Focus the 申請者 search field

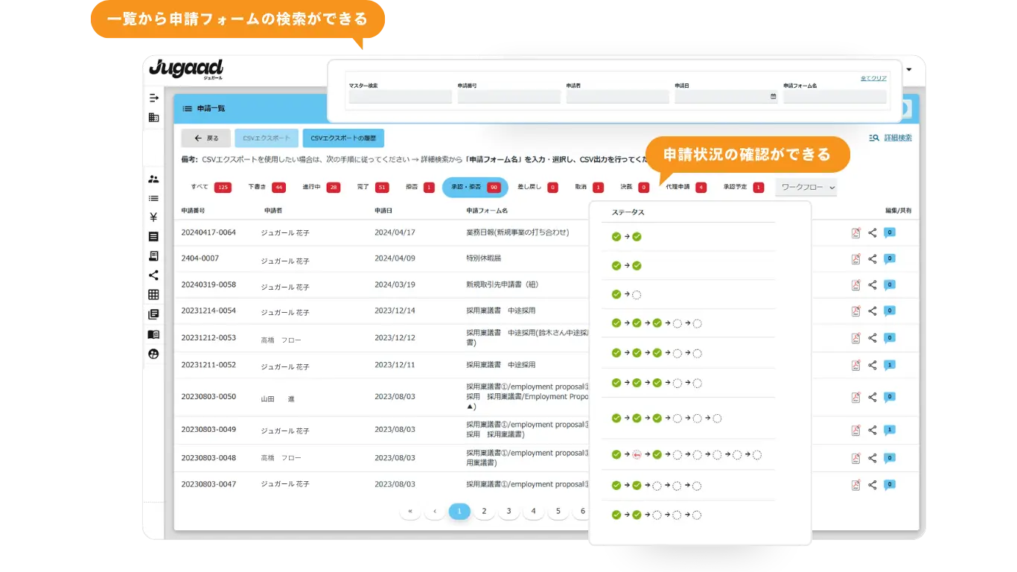618,97
